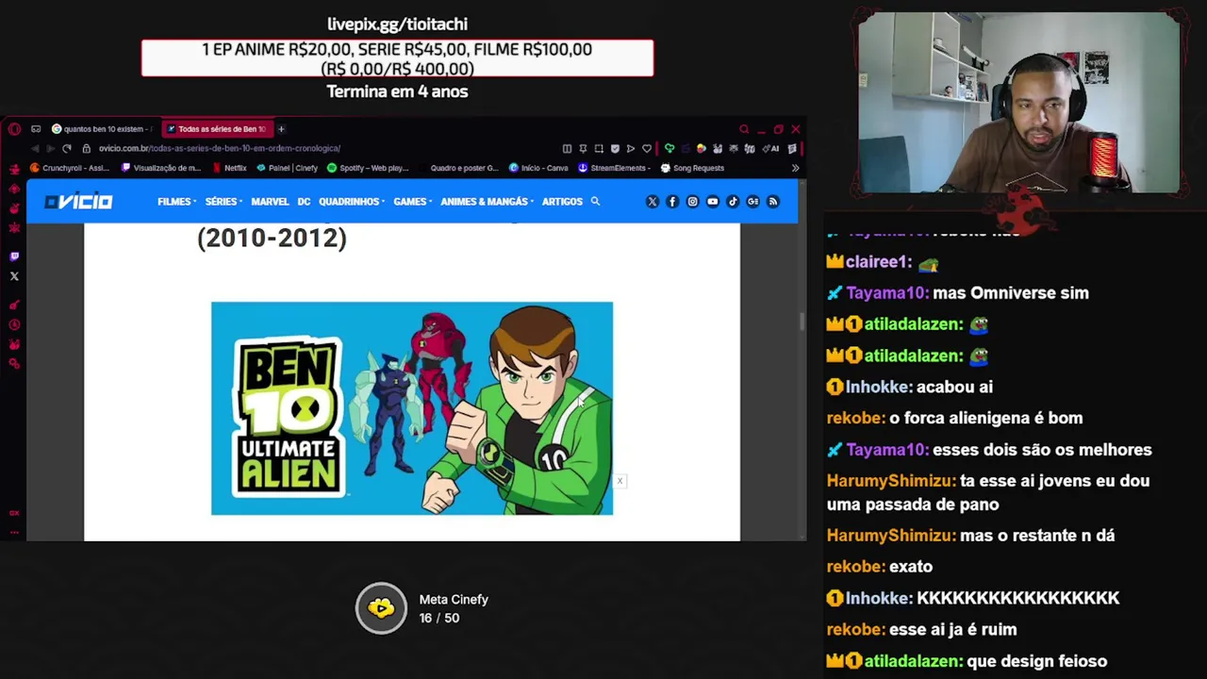Open the MARVEL menu item
Image resolution: width=1207 pixels, height=679 pixels.
click(270, 201)
